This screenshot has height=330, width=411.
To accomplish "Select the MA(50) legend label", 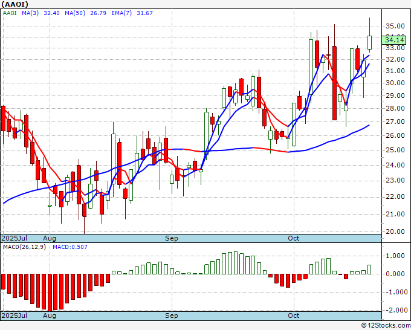I will point(75,13).
